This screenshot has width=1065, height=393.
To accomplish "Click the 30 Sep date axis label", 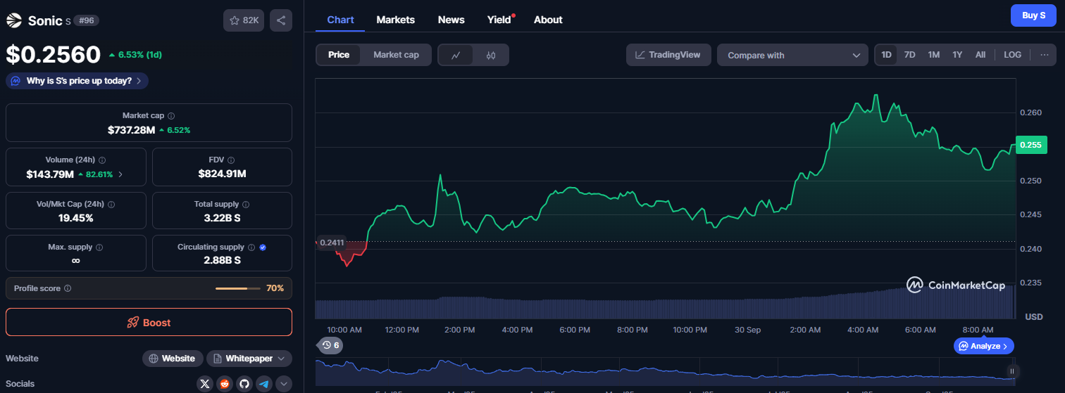I will tap(747, 330).
